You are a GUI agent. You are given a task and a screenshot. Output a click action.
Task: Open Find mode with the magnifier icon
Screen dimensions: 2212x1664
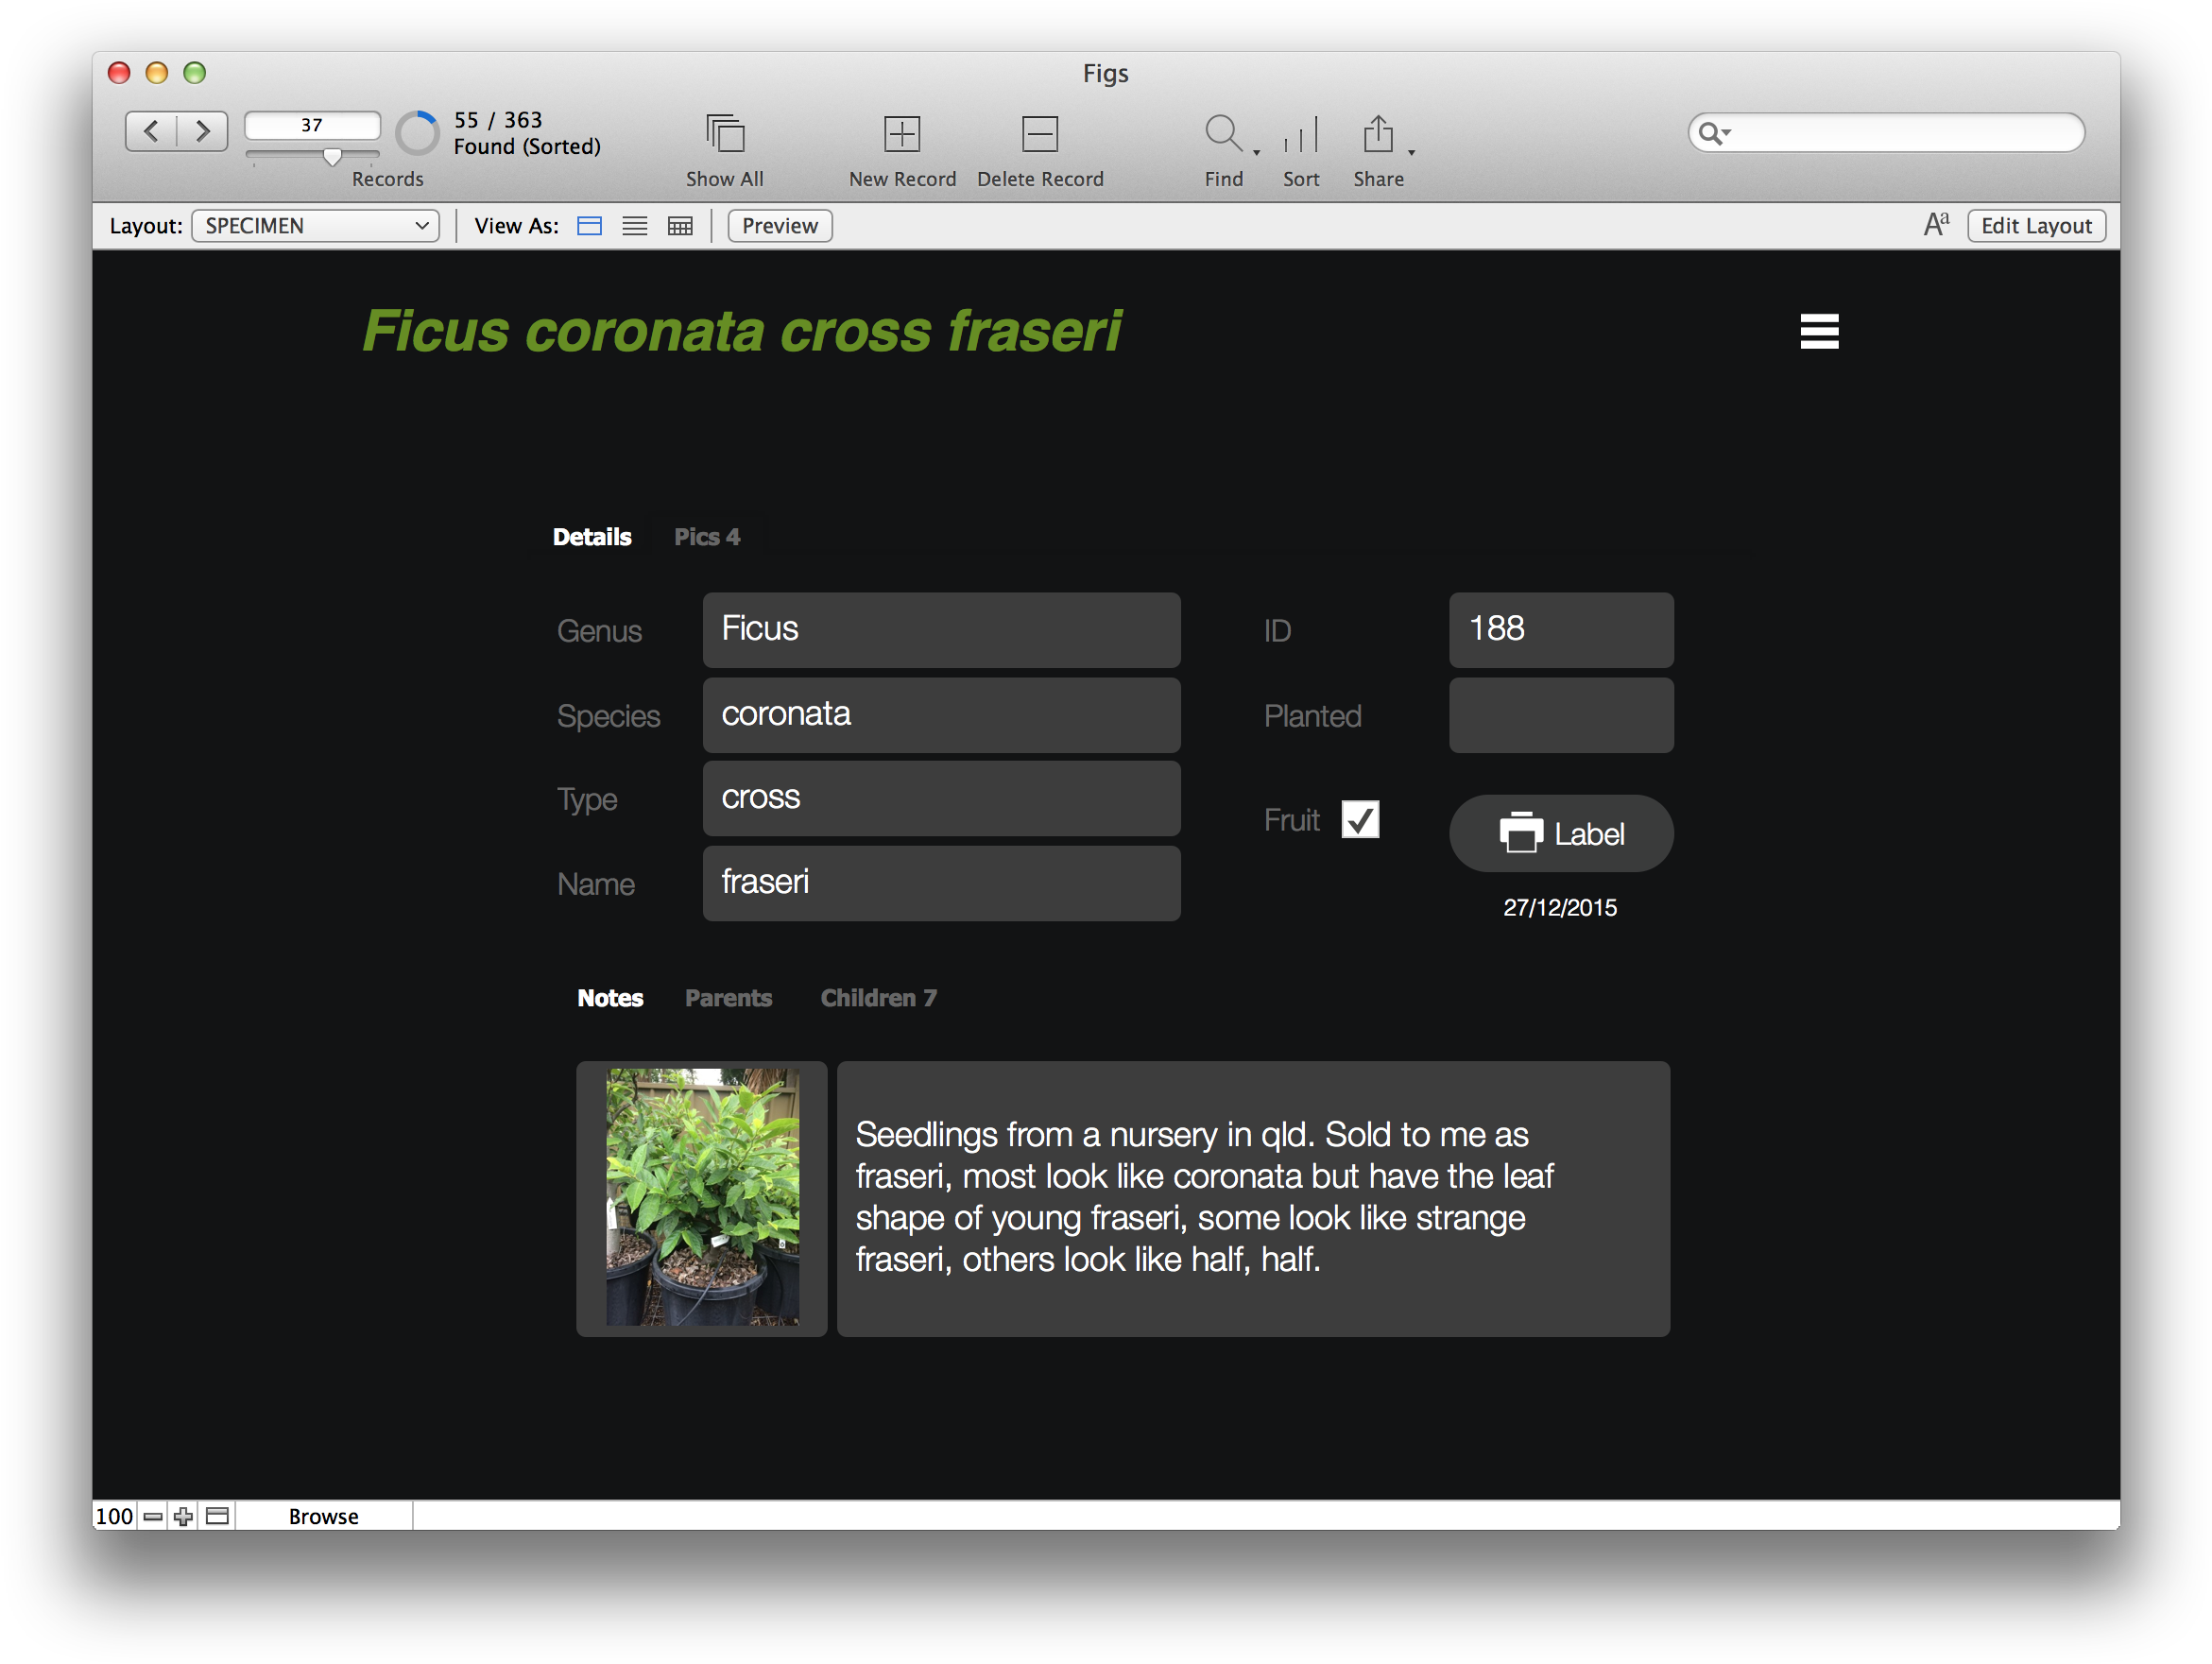click(1221, 133)
